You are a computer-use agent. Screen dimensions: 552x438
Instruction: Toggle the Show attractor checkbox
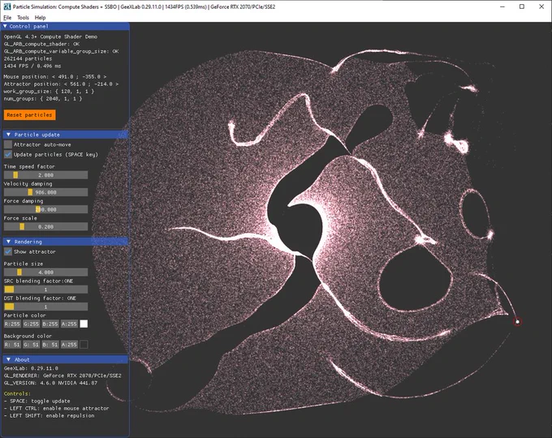point(8,252)
